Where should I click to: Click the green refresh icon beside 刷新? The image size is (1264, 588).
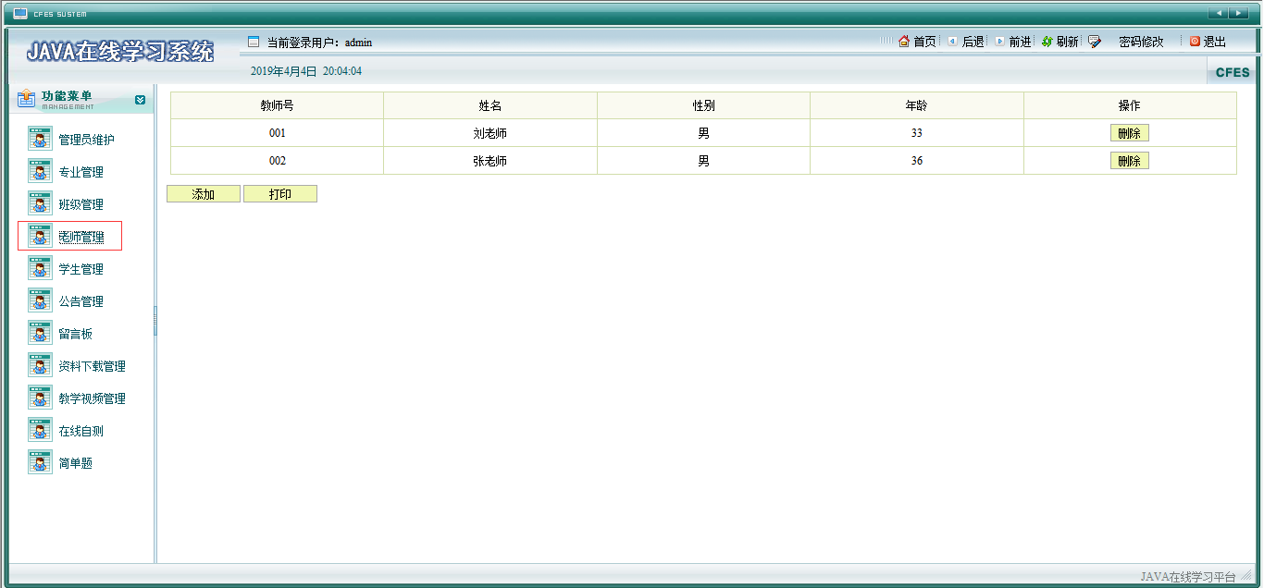click(1047, 42)
